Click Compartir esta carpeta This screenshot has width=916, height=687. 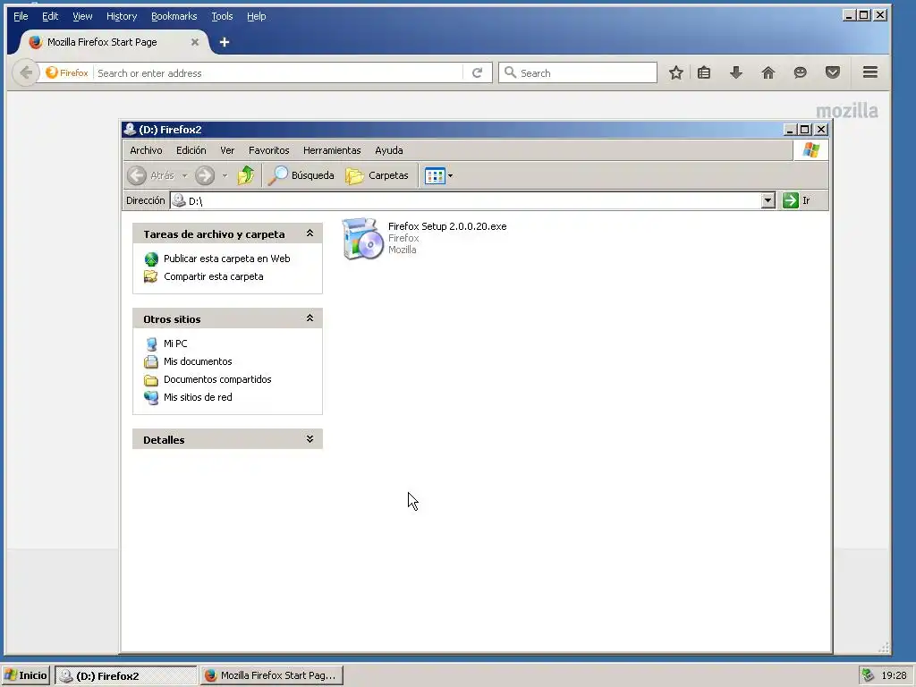coord(213,276)
